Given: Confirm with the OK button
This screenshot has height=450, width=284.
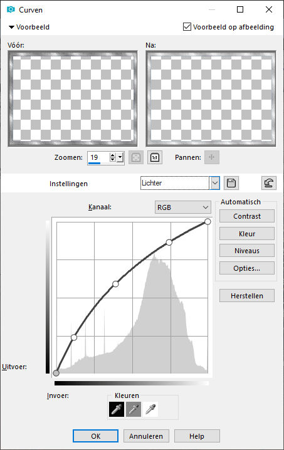Looking at the screenshot, I should pyautogui.click(x=95, y=436).
